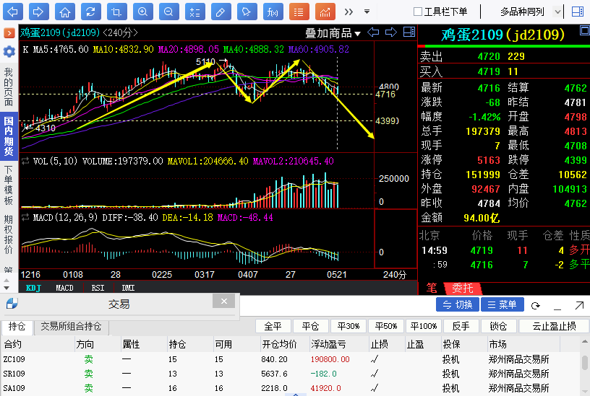Enable the 工具栏下单 checkbox

418,12
